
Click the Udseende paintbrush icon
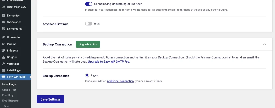[3, 37]
